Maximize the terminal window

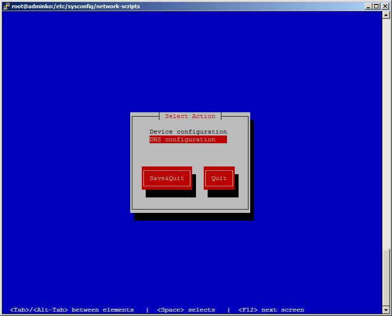pos(376,6)
